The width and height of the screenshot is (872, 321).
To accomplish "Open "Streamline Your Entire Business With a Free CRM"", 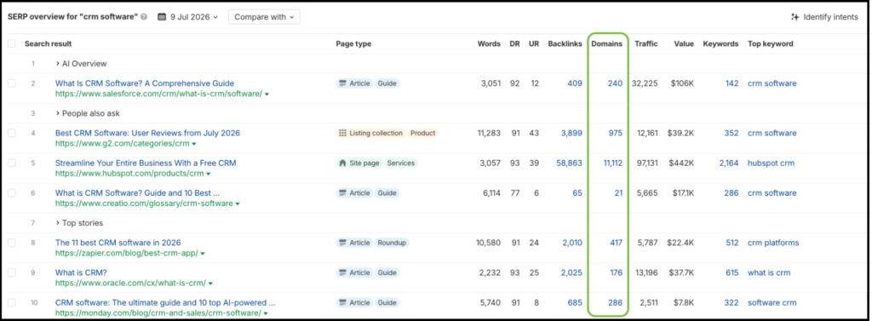I will pyautogui.click(x=146, y=163).
